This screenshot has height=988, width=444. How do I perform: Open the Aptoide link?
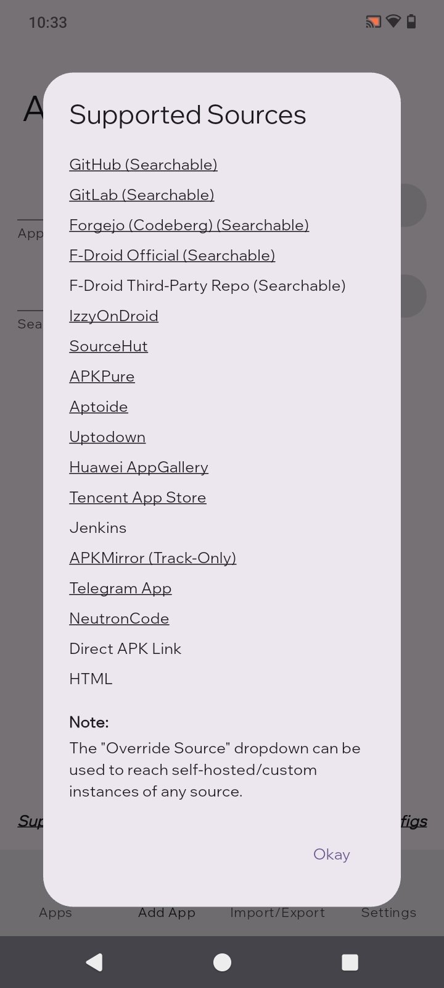tap(99, 407)
